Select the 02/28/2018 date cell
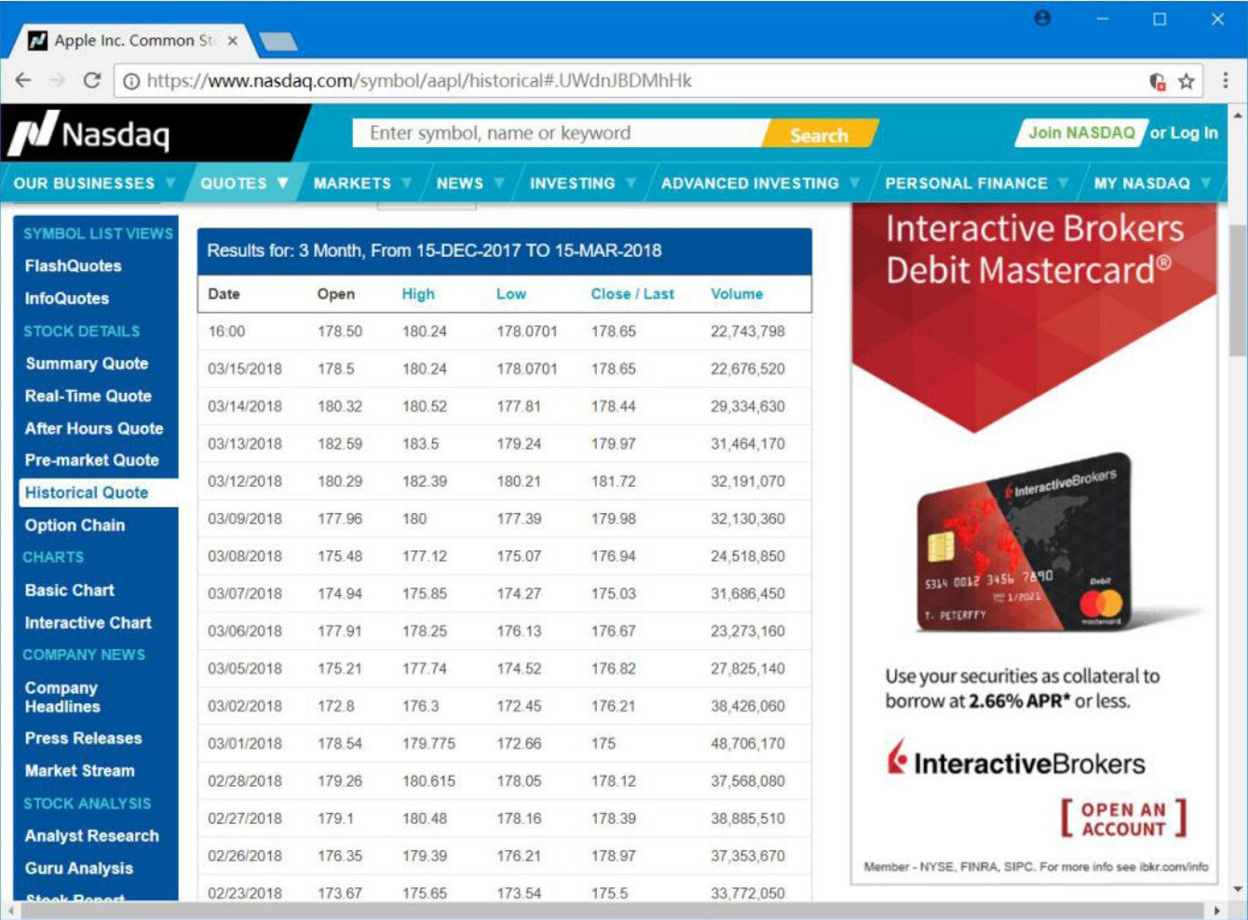The image size is (1248, 920). (245, 781)
